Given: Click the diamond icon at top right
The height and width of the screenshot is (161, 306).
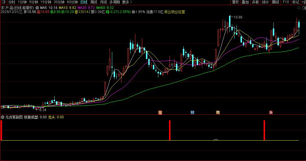Looking at the screenshot, I should tap(299, 8).
